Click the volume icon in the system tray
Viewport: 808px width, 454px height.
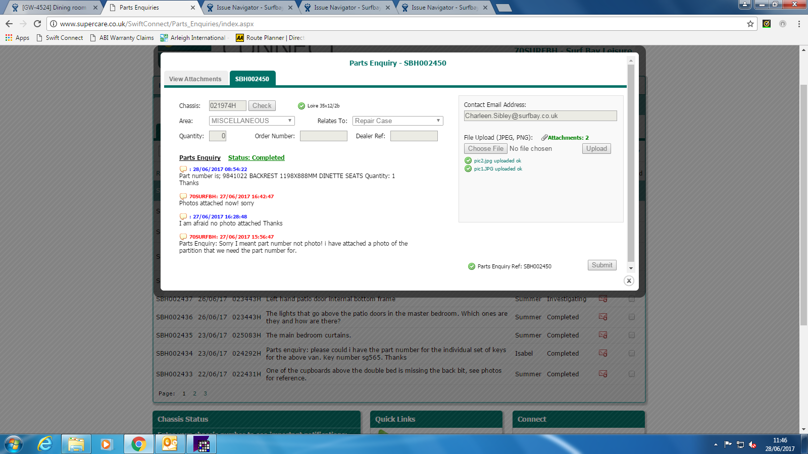[752, 444]
